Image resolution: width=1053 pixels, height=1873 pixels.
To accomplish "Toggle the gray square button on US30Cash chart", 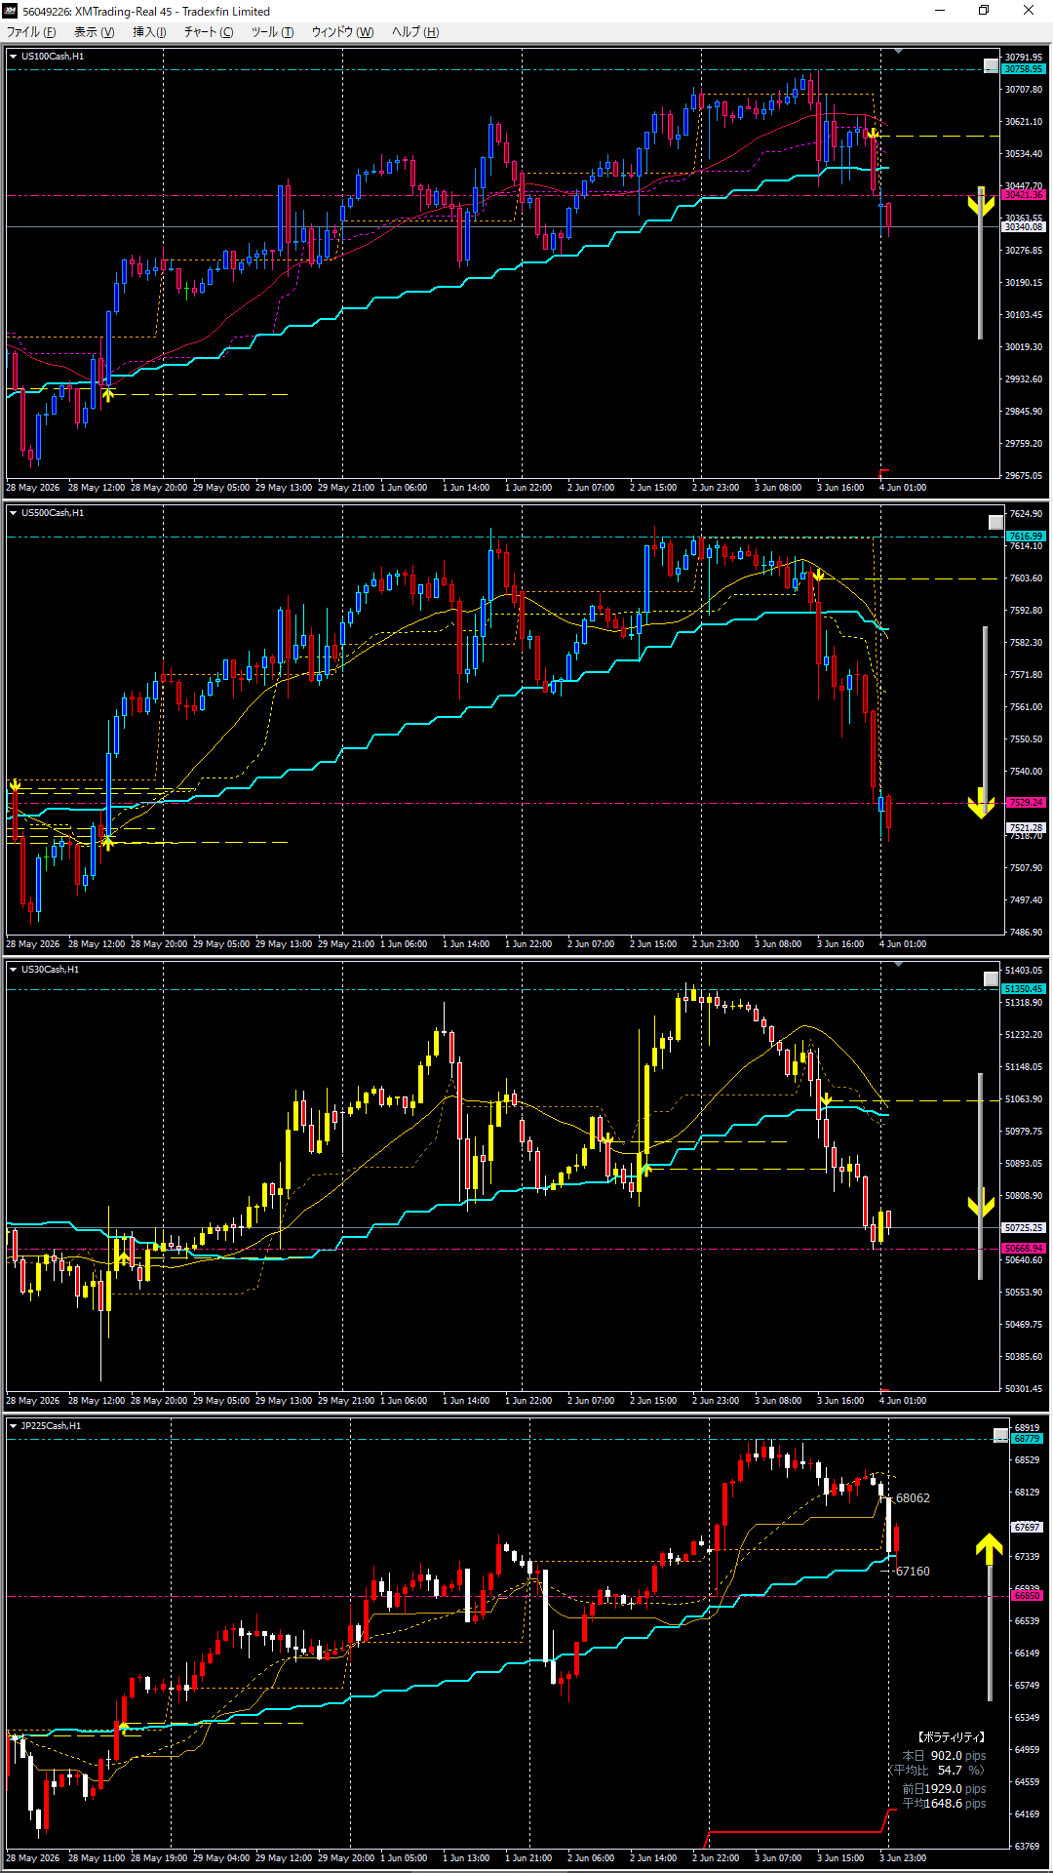I will point(991,978).
